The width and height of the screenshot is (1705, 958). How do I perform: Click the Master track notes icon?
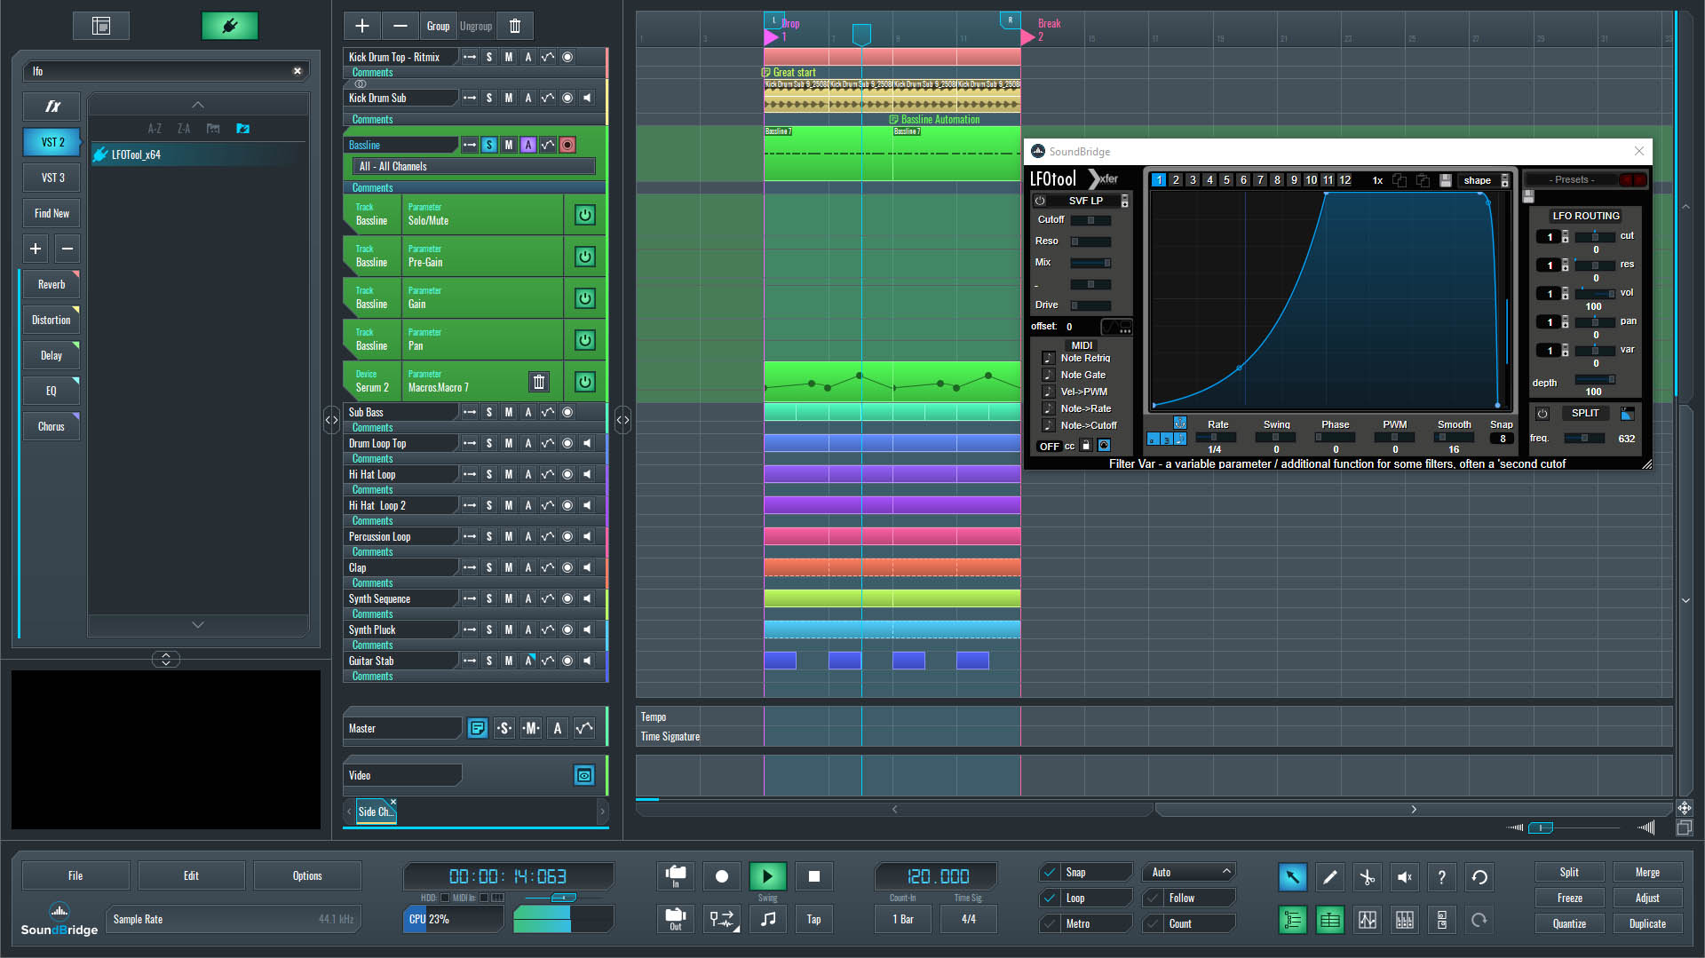point(477,728)
